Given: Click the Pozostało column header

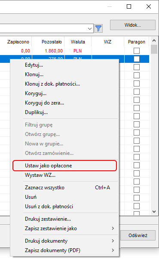Looking at the screenshot, I should tap(52, 42).
